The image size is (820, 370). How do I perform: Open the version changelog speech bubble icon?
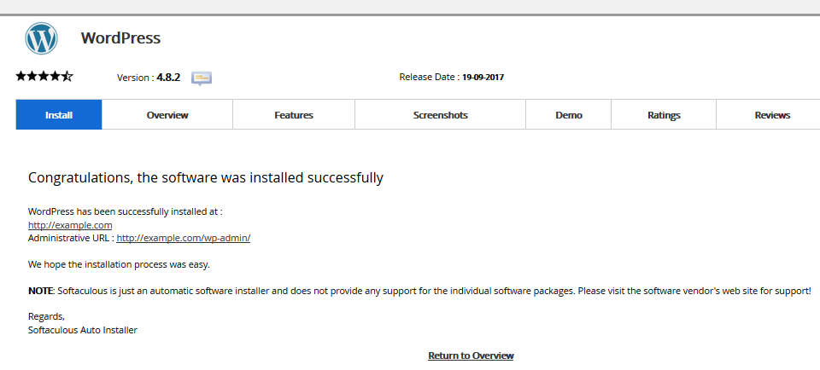point(202,78)
